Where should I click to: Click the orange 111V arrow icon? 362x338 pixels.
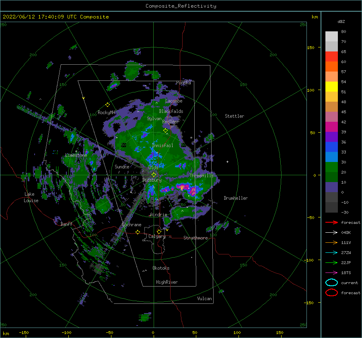coord(331,242)
